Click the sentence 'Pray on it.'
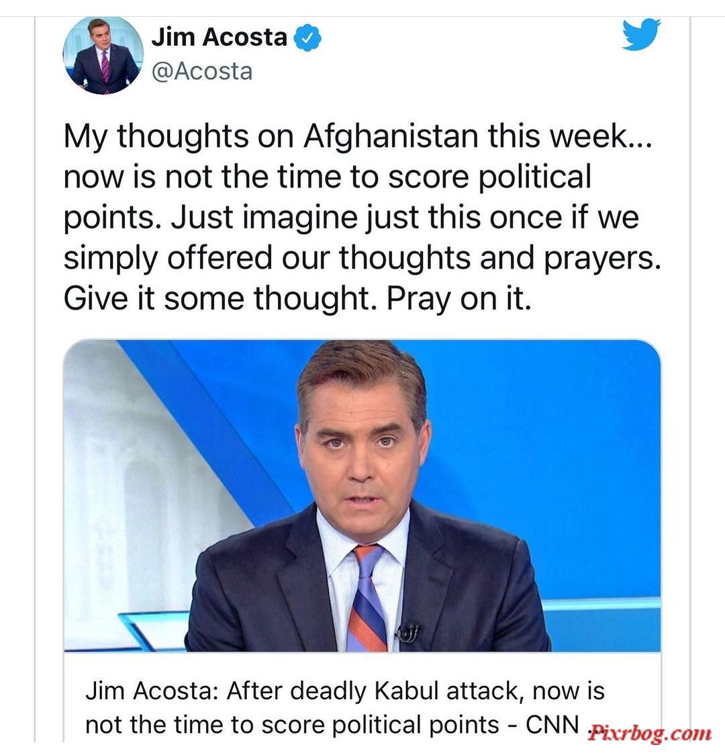The height and width of the screenshot is (755, 725). 459,299
